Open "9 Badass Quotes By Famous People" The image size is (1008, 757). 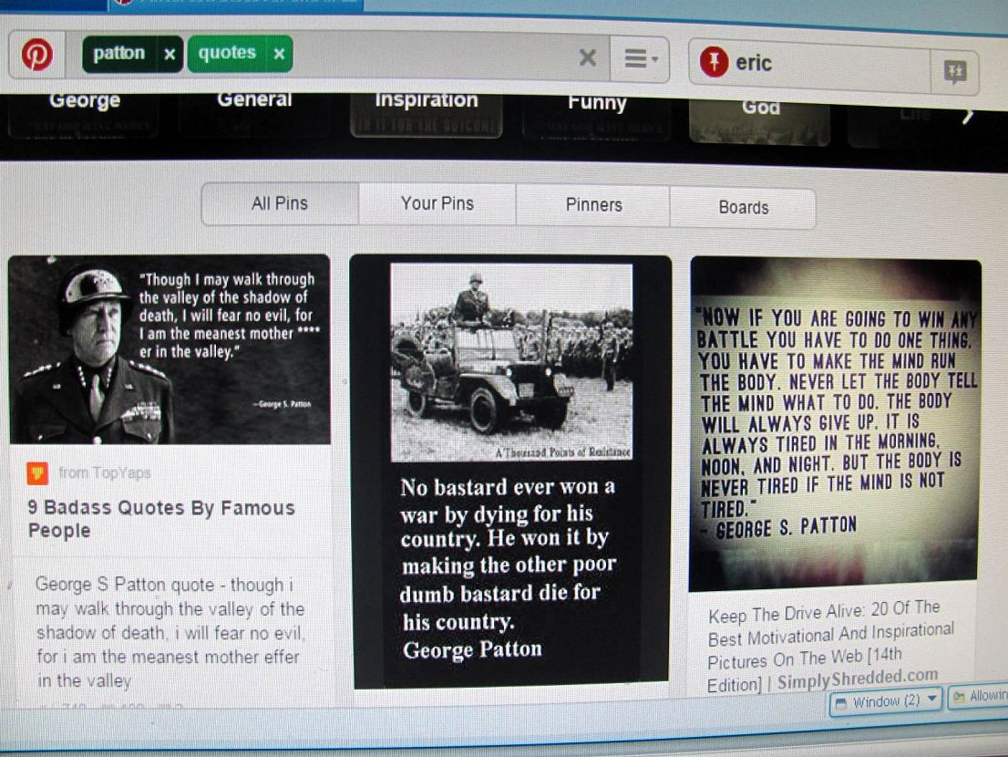click(x=160, y=519)
